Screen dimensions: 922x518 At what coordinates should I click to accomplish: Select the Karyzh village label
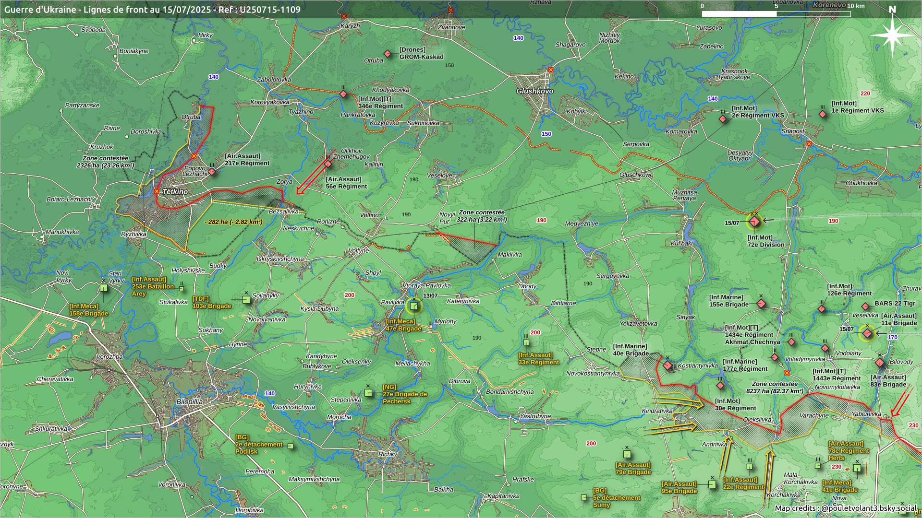pyautogui.click(x=350, y=25)
